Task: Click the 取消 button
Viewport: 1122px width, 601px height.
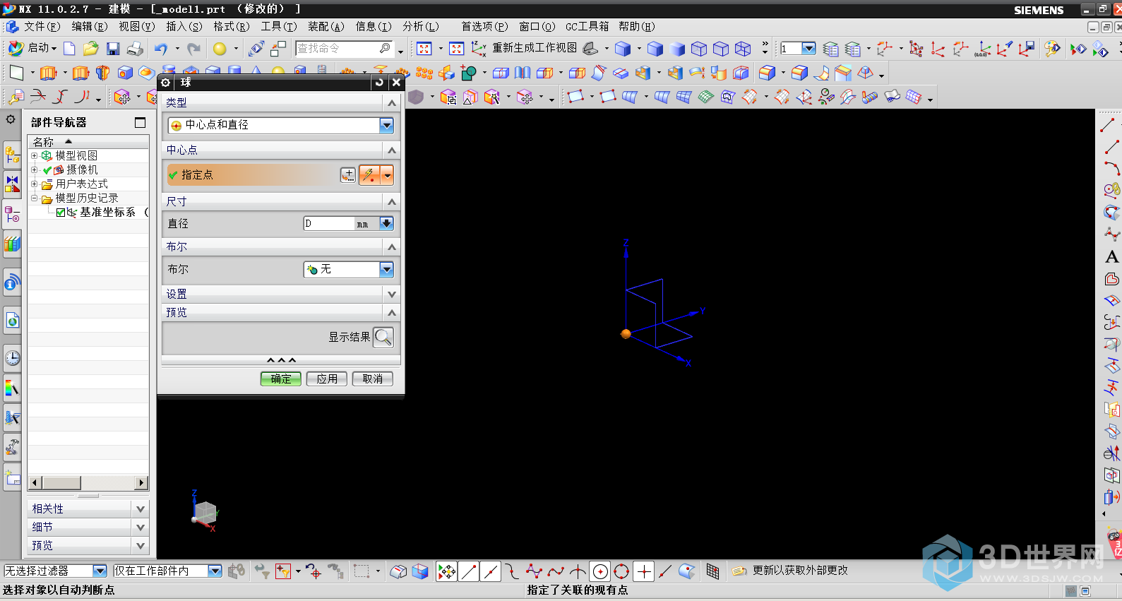Action: click(x=373, y=379)
